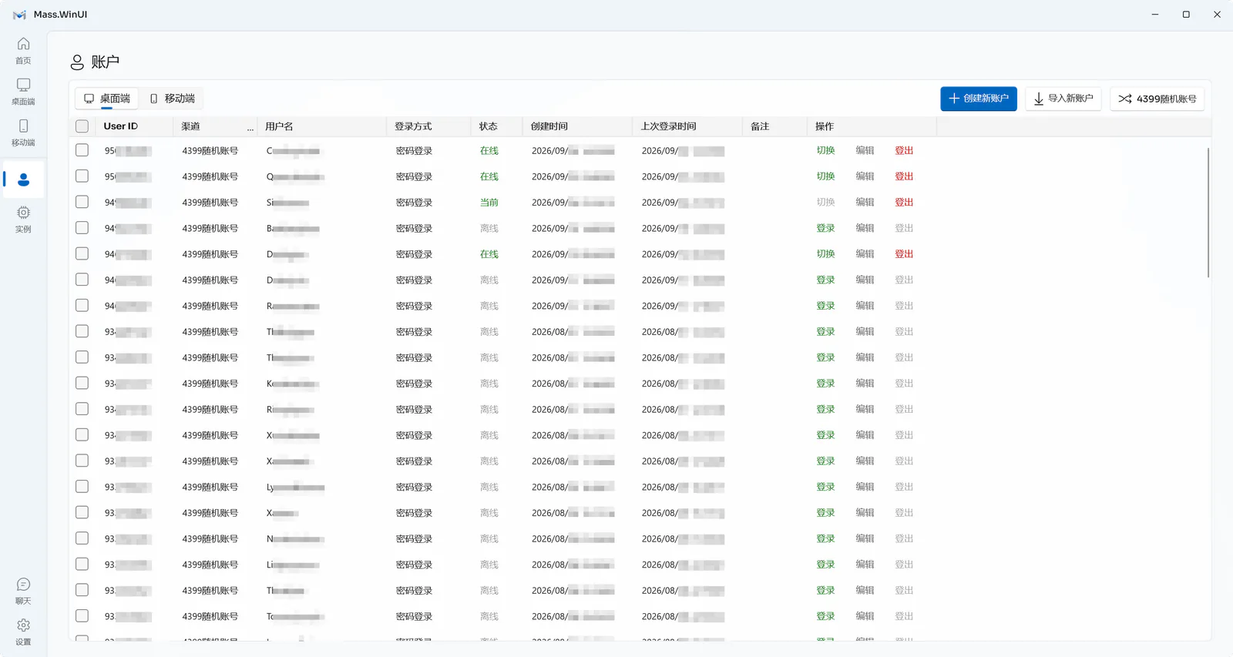The height and width of the screenshot is (657, 1233).
Task: Tick the select-all checkbox in the table header
Action: point(82,126)
